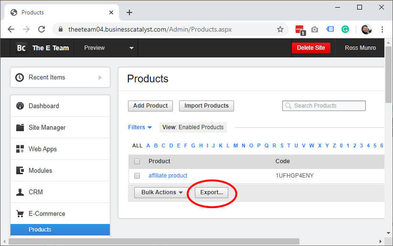Filter products by number 5

point(375,146)
